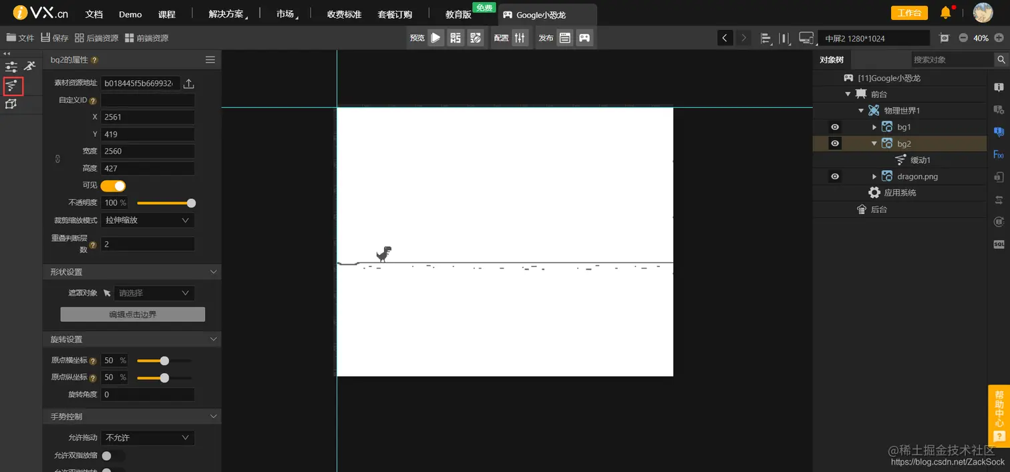This screenshot has width=1010, height=472.
Task: Open the 裁剪缩放模式 dropdown
Action: 148,220
